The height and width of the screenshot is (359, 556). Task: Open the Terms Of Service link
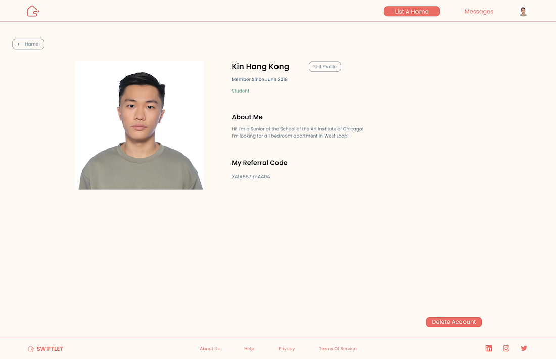click(338, 349)
